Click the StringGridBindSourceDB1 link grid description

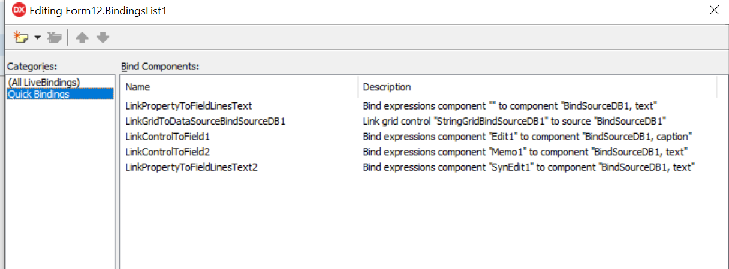(x=514, y=121)
